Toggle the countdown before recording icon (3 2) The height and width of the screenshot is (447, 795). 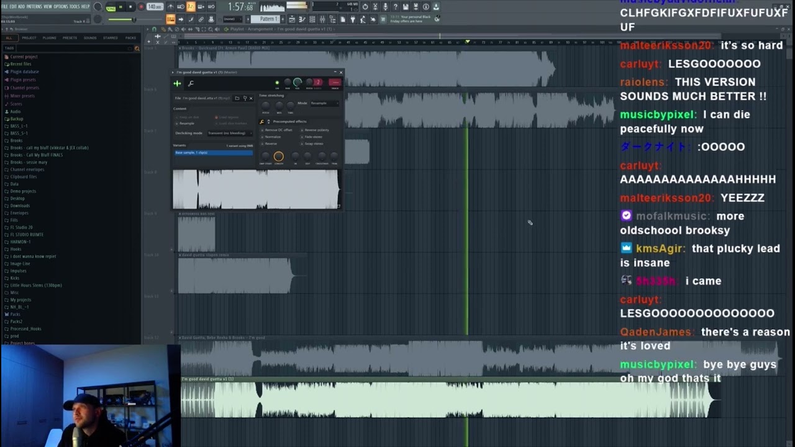pyautogui.click(x=191, y=7)
